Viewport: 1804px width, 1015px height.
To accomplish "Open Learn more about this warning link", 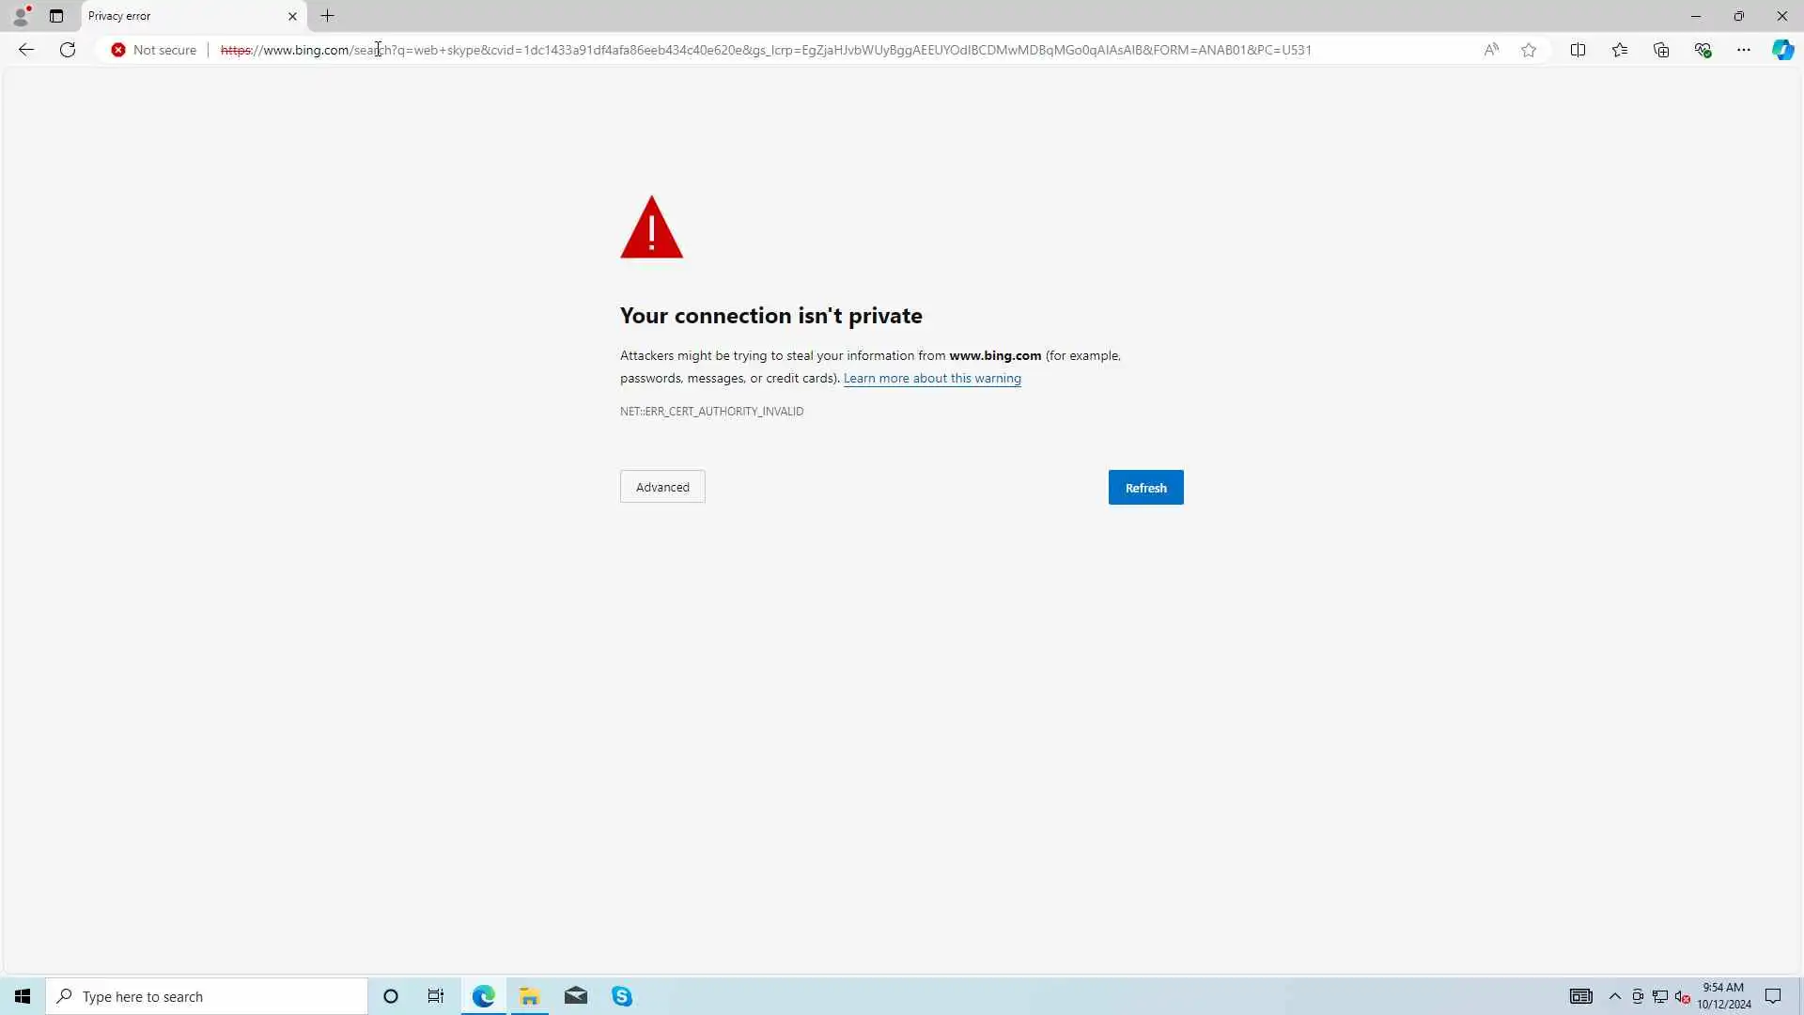I will coord(932,378).
